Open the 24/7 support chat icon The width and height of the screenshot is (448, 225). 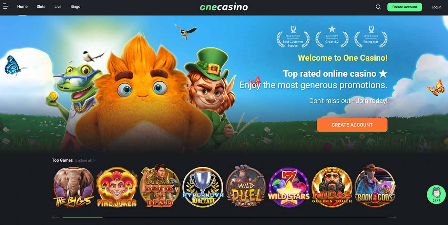point(436,195)
